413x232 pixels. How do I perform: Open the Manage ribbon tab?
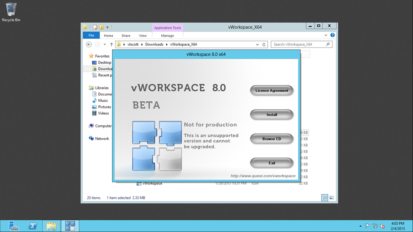point(167,36)
